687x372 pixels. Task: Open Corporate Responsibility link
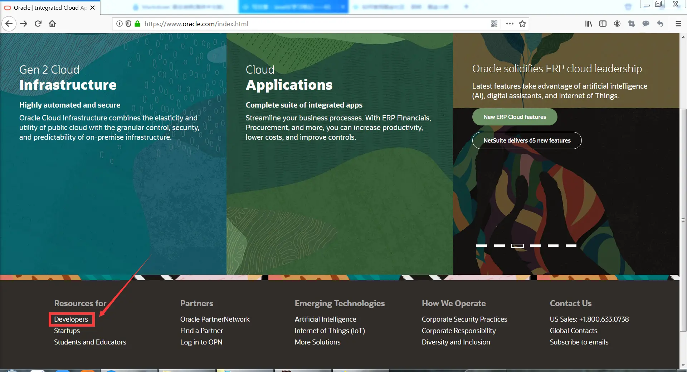(x=459, y=331)
